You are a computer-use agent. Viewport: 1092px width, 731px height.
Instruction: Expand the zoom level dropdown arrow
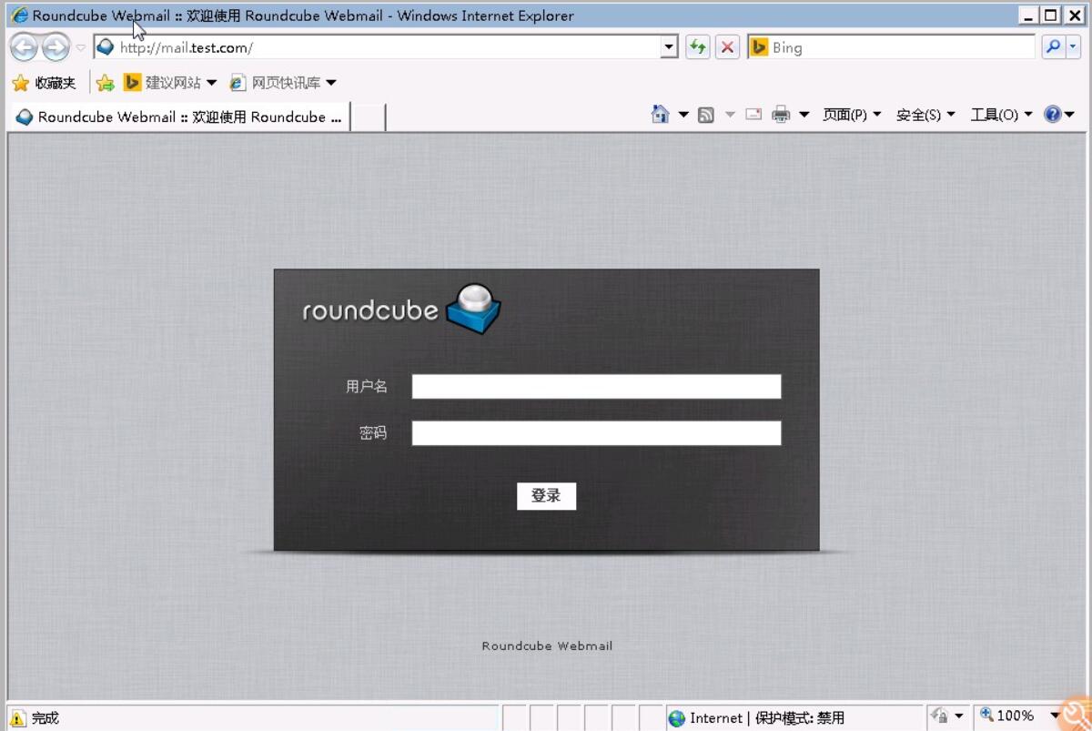tap(1055, 716)
